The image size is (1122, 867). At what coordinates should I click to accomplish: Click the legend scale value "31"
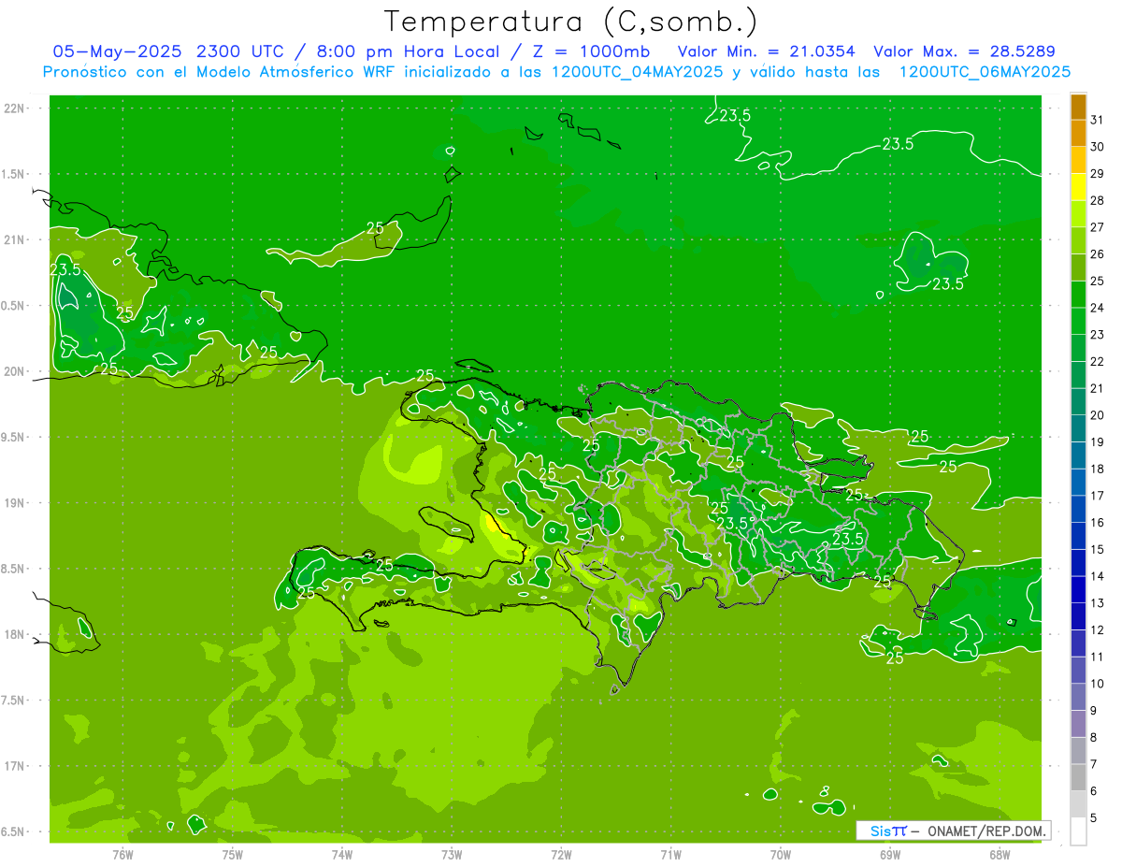(x=1097, y=120)
